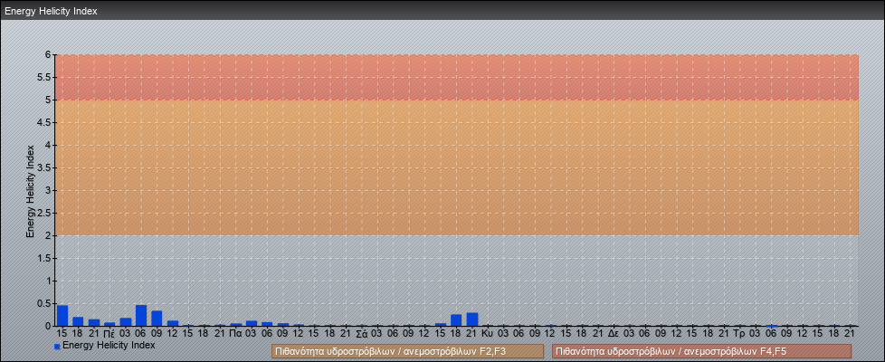Click the y-axis value 5 label

pyautogui.click(x=49, y=100)
